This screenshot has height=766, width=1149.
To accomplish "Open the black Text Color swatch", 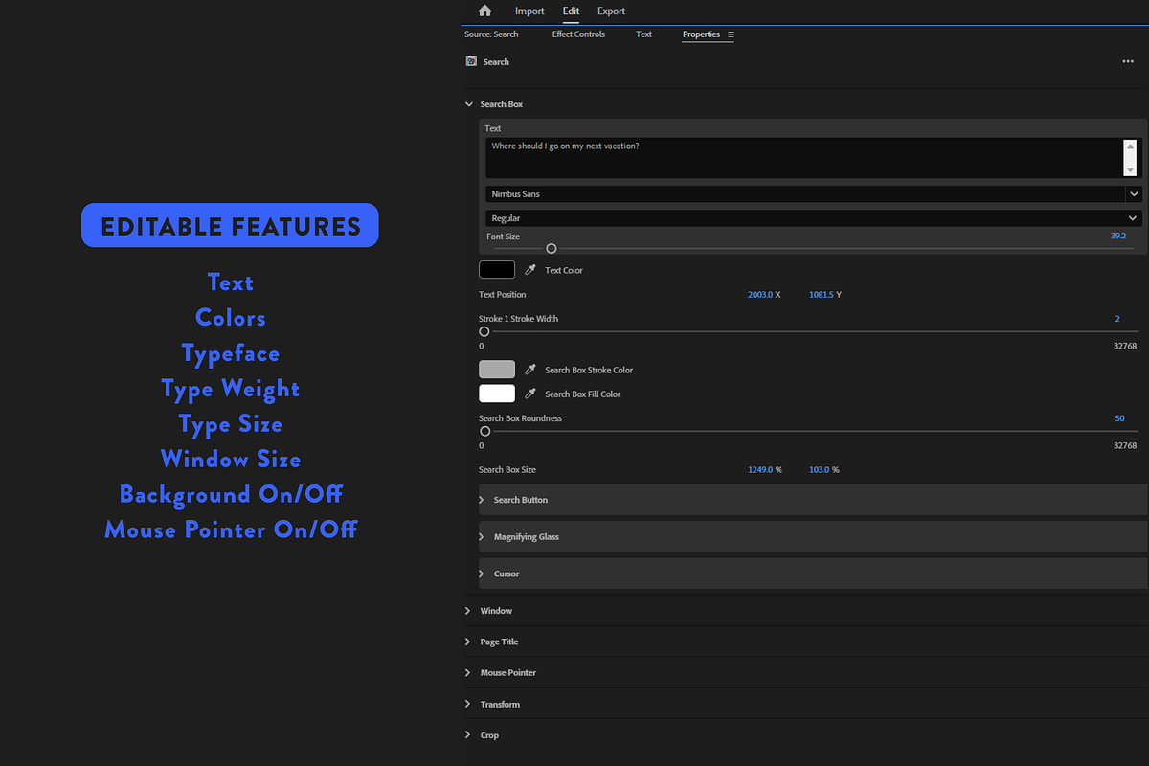I will click(497, 270).
